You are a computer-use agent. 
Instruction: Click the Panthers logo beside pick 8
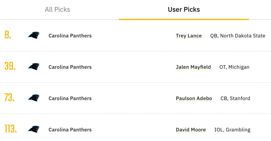[34, 35]
